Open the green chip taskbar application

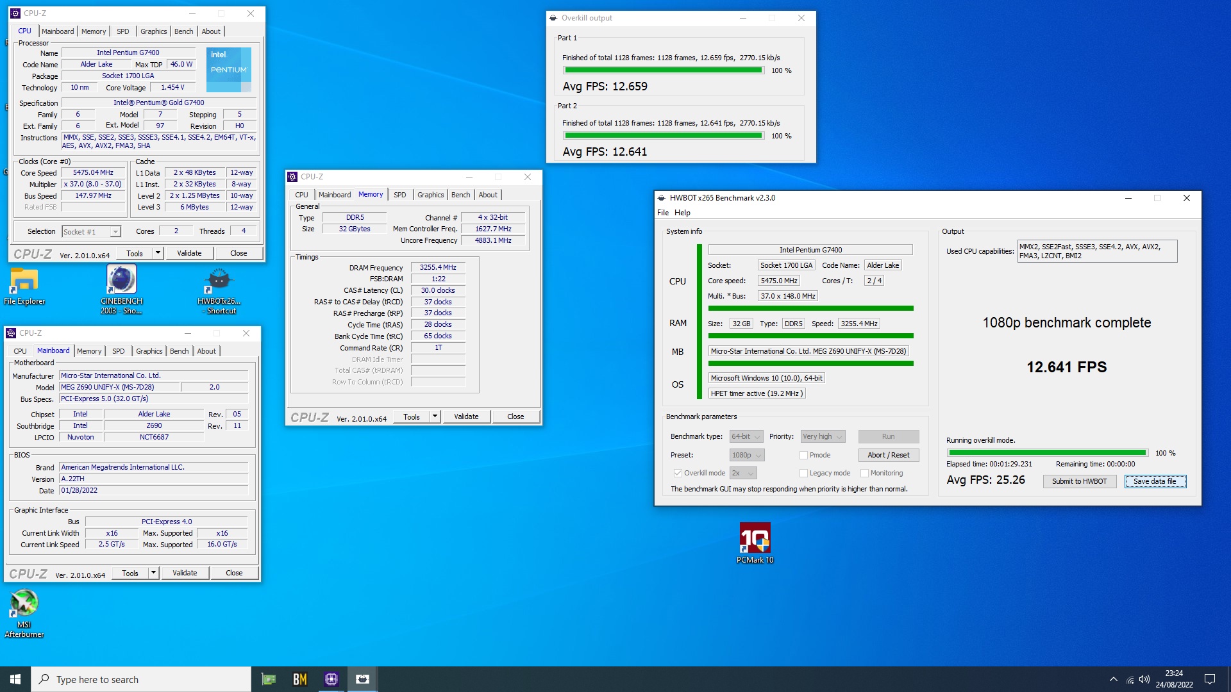click(x=268, y=679)
